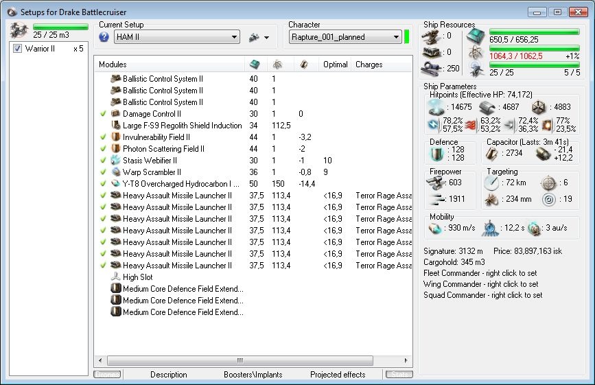Click Squad Commander right click to set
The height and width of the screenshot is (385, 595).
tap(482, 295)
